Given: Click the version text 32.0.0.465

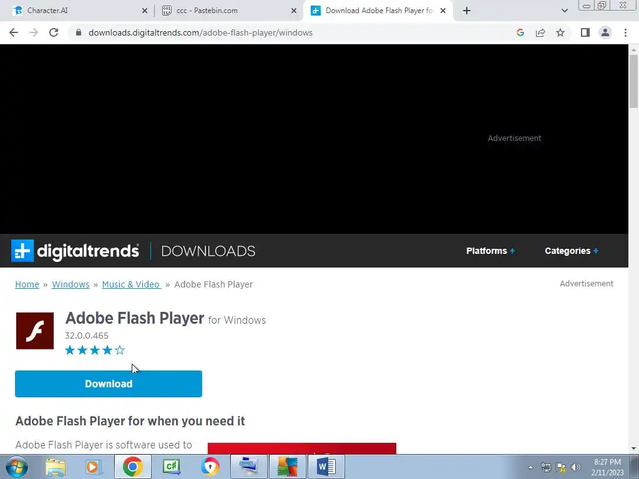Looking at the screenshot, I should click(87, 336).
